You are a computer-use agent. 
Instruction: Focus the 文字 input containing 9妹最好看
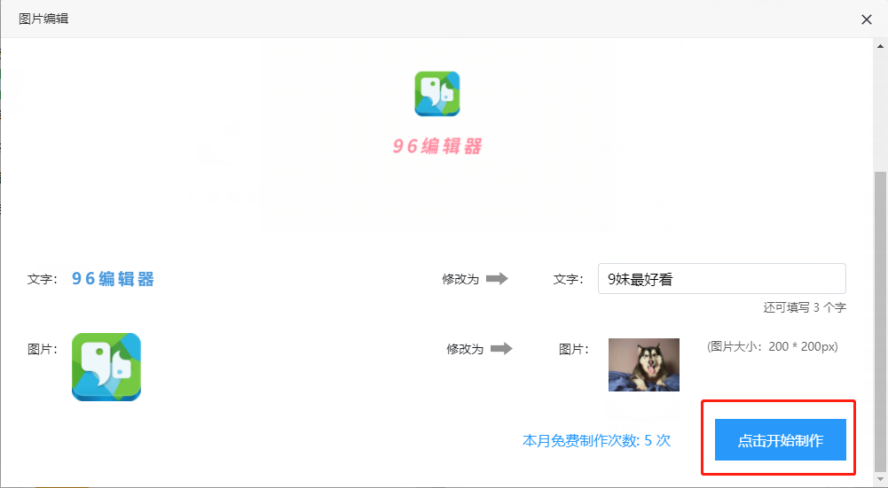(x=721, y=278)
